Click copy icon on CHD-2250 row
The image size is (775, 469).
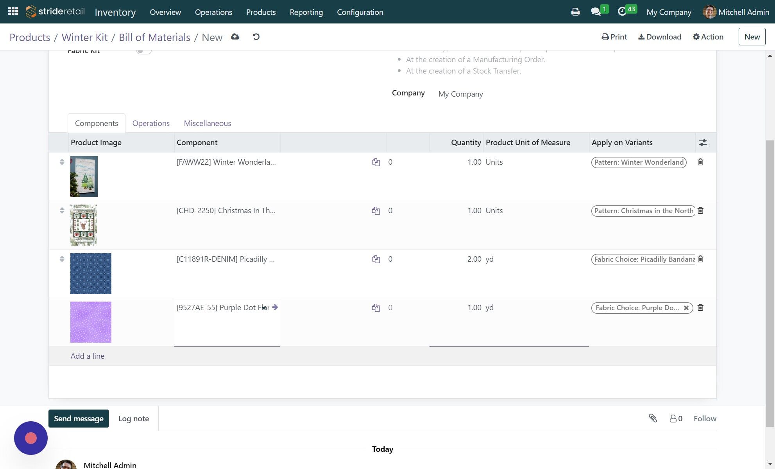(x=376, y=211)
